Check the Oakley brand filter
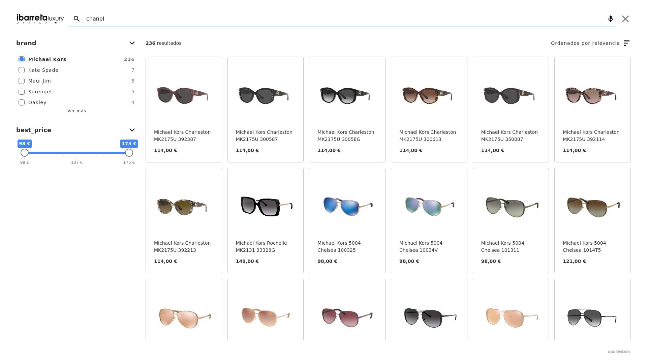 tap(22, 102)
